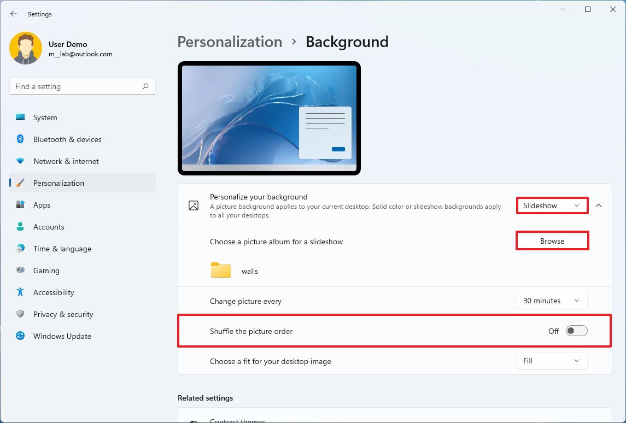Click Personalization breadcrumb link
The height and width of the screenshot is (423, 626).
(x=230, y=42)
